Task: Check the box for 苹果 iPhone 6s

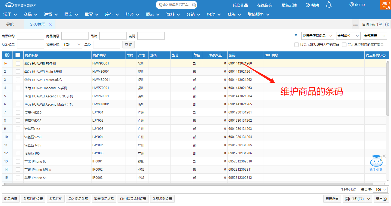Action: [x=18, y=161]
